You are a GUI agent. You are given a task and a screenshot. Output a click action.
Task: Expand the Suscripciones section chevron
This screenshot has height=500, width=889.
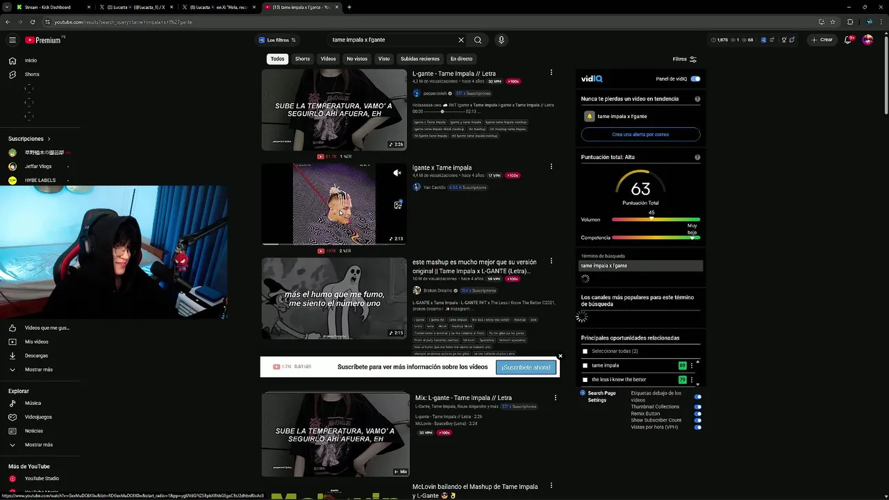click(x=49, y=139)
